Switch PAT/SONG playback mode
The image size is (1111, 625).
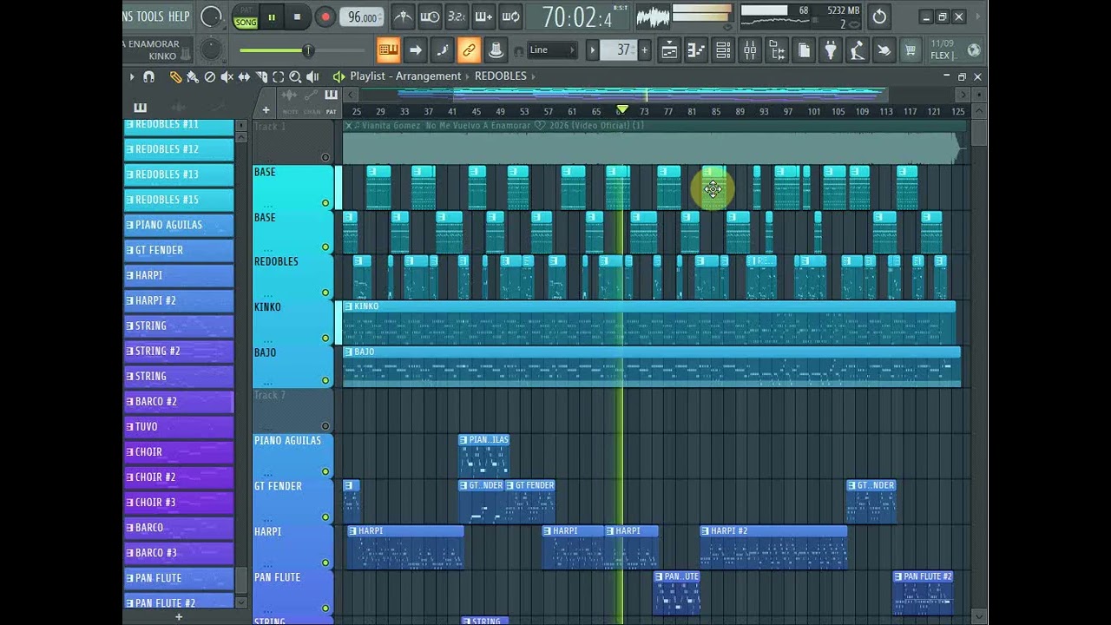246,16
